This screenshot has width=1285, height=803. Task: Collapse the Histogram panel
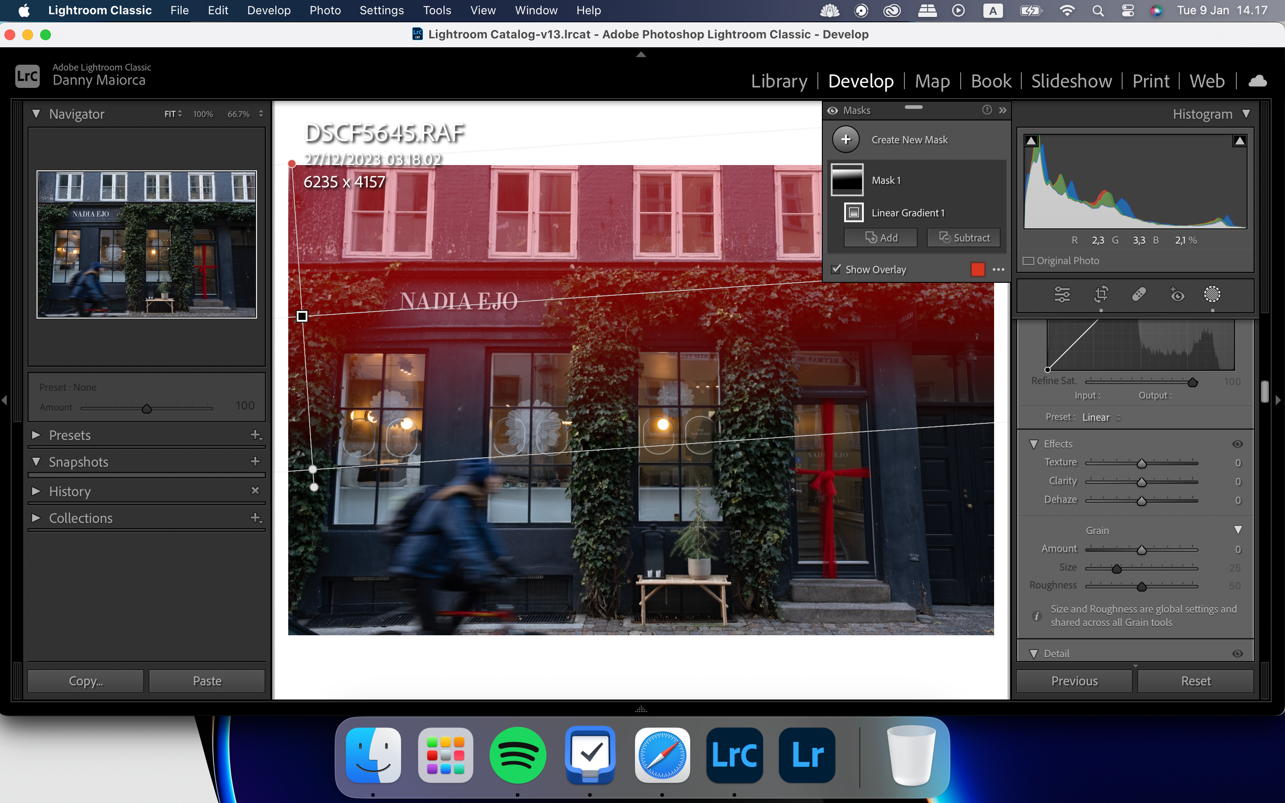click(1246, 114)
